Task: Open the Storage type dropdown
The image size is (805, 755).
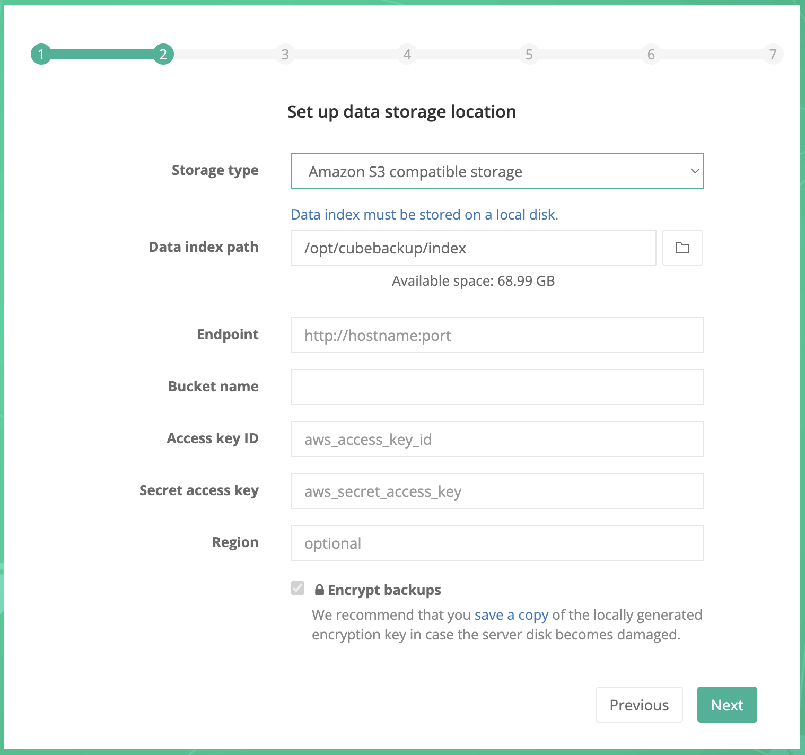Action: click(x=497, y=171)
